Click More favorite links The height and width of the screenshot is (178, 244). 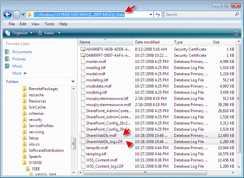(19, 73)
